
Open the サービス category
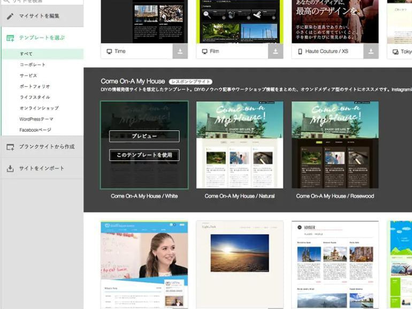tap(28, 76)
